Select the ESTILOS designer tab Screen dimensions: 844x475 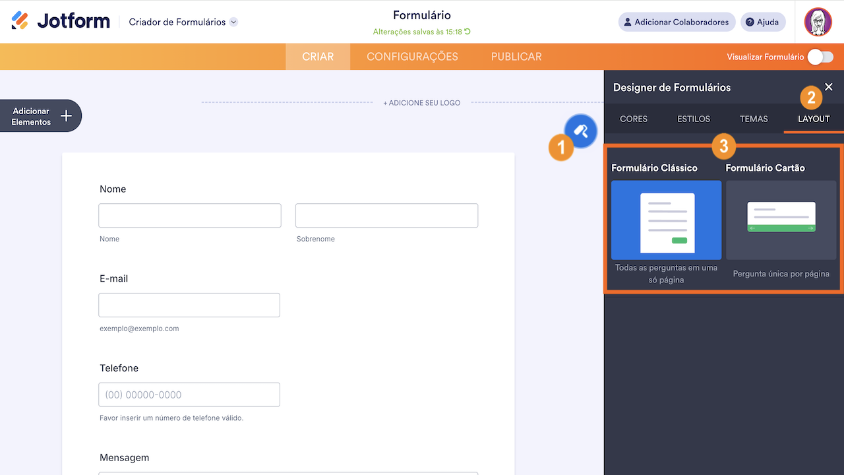[694, 119]
